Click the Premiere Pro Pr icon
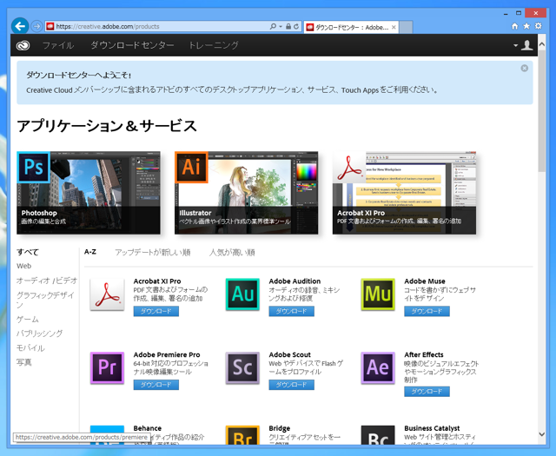 [x=107, y=367]
